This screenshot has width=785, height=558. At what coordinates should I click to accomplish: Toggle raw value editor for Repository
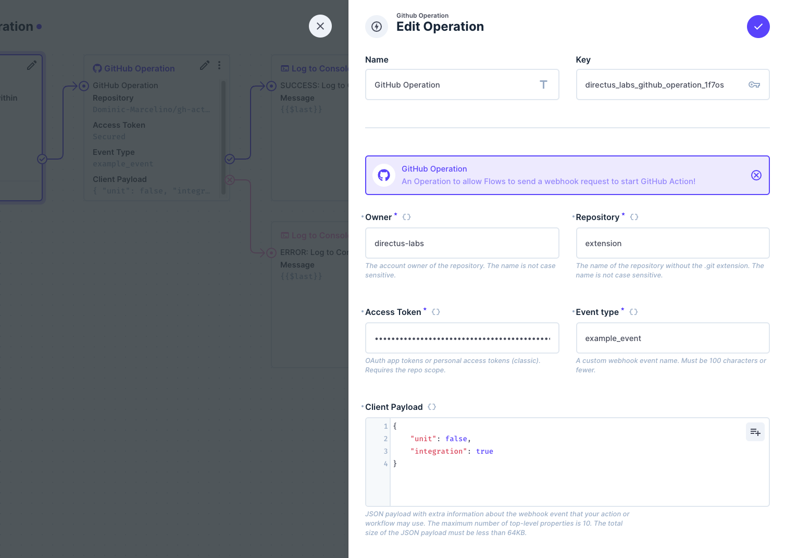[634, 217]
